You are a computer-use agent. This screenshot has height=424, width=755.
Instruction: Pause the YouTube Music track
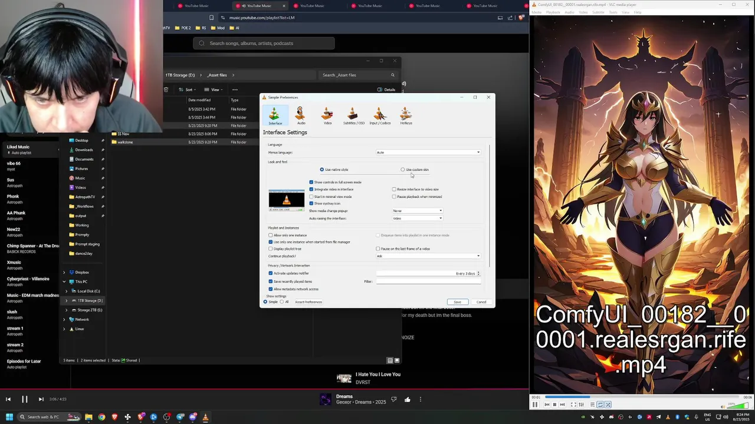click(25, 399)
